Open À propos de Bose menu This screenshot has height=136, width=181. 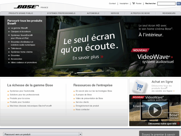140,13
